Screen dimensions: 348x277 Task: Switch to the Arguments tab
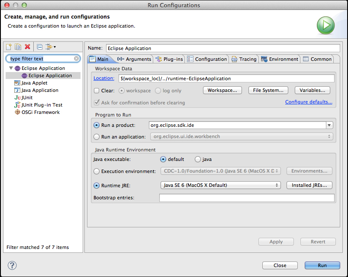134,59
